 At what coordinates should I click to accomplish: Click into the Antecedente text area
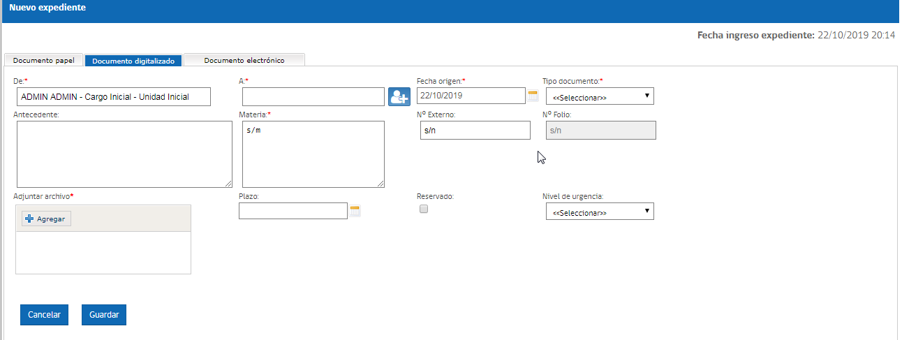coord(124,154)
